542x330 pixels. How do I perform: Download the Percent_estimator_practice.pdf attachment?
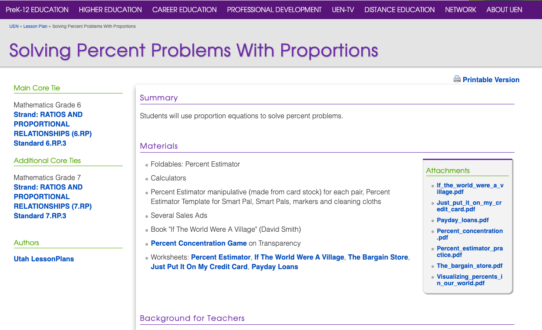pos(470,251)
